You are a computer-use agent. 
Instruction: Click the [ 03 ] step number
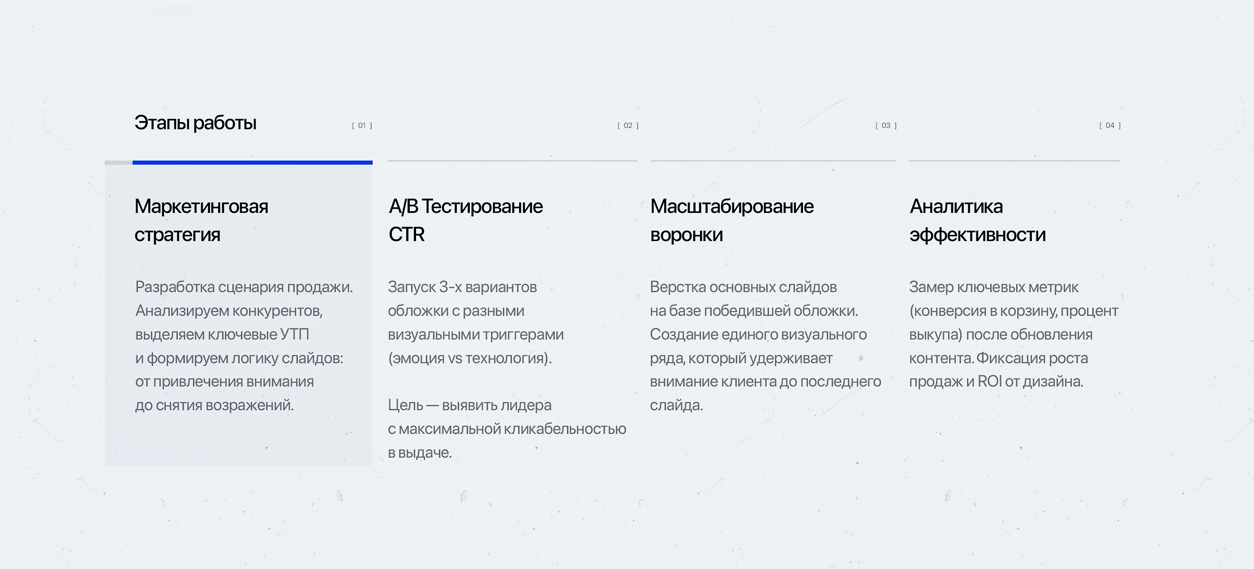(x=886, y=125)
